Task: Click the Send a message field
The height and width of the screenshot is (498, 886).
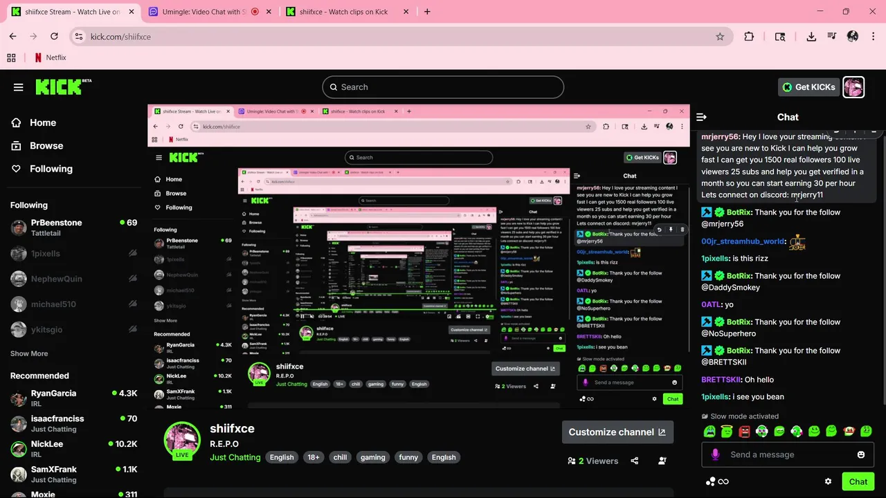Action: [787, 454]
